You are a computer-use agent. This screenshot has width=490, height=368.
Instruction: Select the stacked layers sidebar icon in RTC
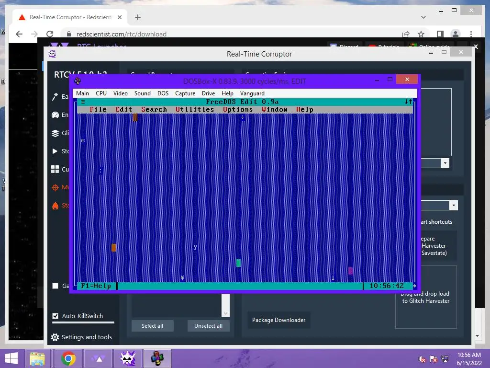(55, 133)
